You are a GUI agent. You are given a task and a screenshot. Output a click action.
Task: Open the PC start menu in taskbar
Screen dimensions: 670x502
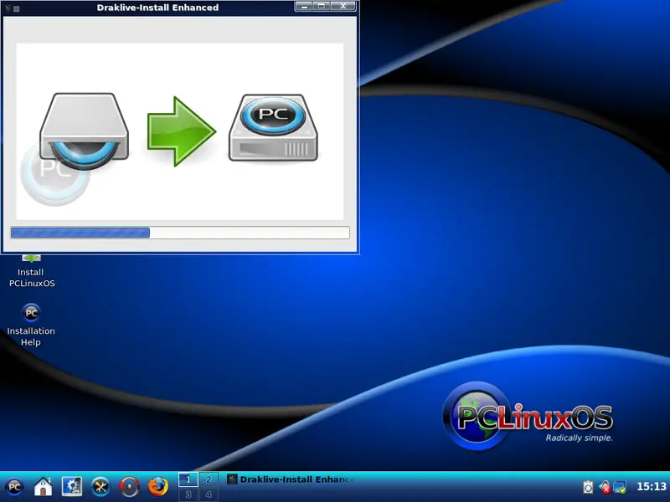[14, 487]
